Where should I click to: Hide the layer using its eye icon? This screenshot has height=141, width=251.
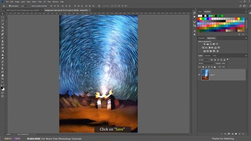199,75
